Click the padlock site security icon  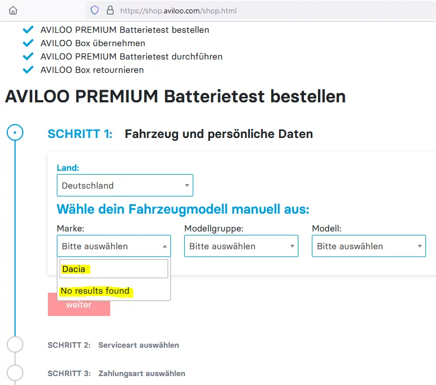point(110,10)
